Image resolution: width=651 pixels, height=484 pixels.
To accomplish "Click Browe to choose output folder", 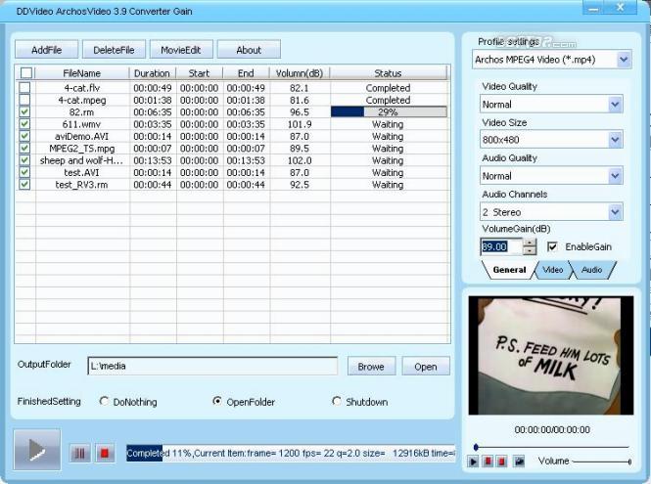I will pyautogui.click(x=371, y=367).
